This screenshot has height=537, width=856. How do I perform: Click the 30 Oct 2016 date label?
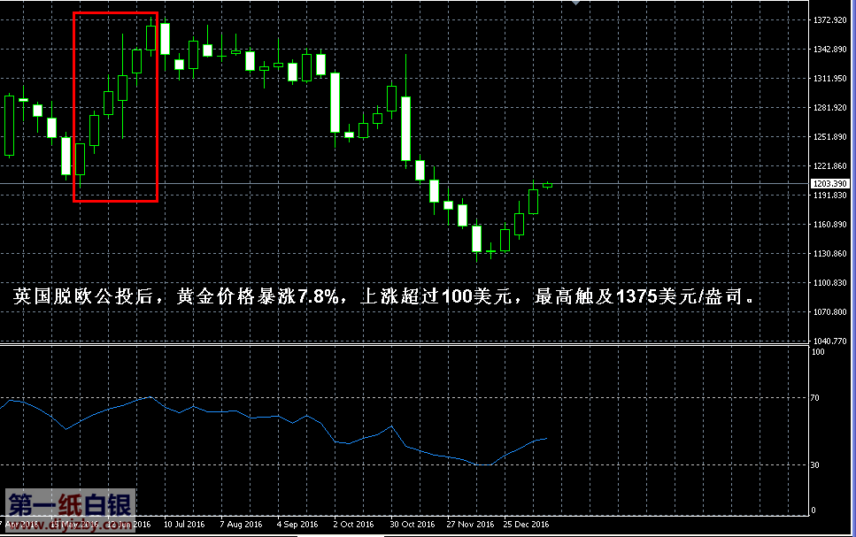coord(411,525)
